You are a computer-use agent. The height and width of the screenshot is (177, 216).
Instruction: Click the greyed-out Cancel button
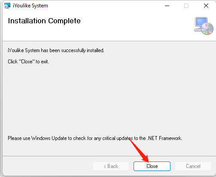point(193,166)
